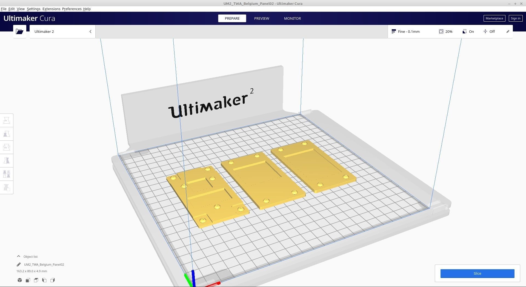The width and height of the screenshot is (526, 287).
Task: Select the Rotate tool
Action: pyautogui.click(x=7, y=147)
